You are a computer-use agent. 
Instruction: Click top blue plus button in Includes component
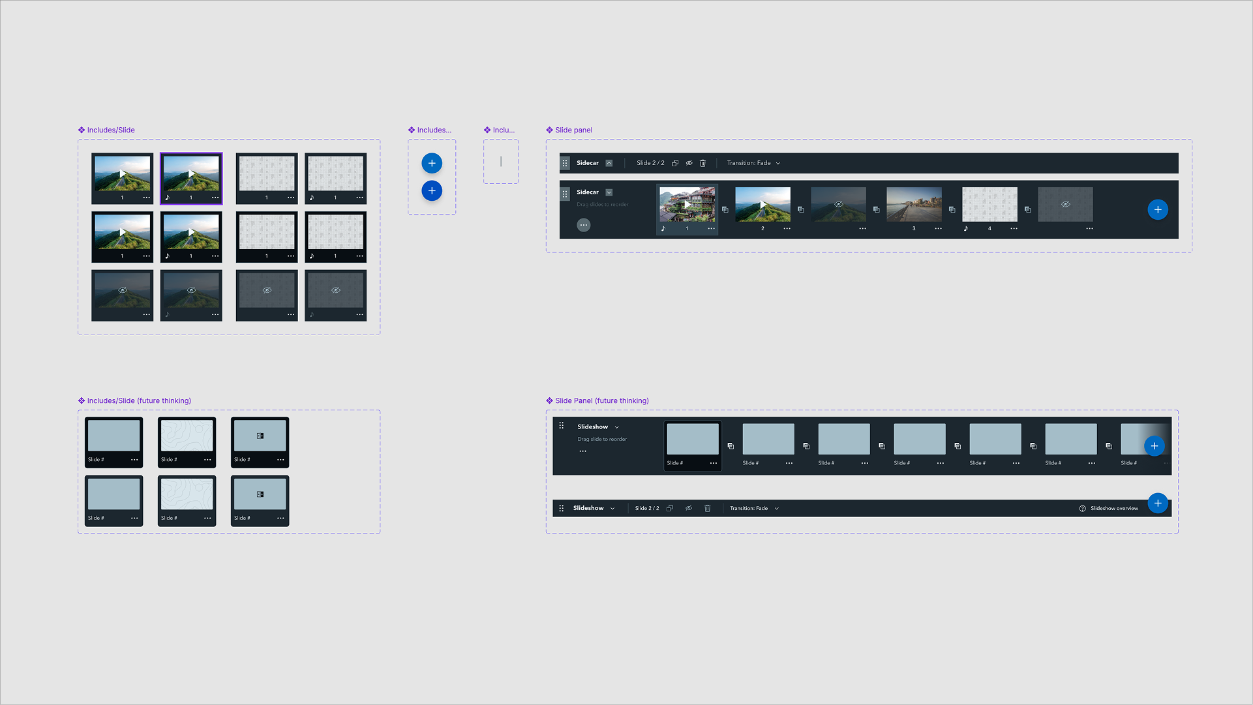pos(432,163)
